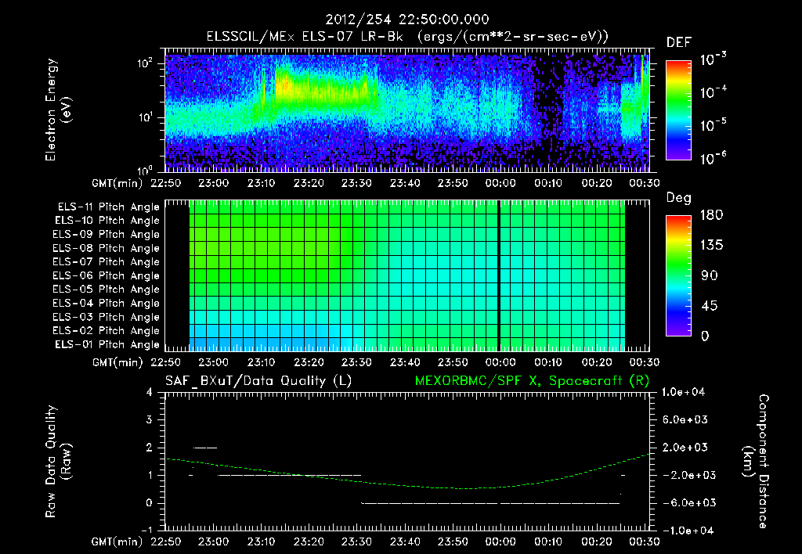This screenshot has width=802, height=554.
Task: Select the 'ELS-07 Pitch Angle' row label
Action: pos(107,261)
